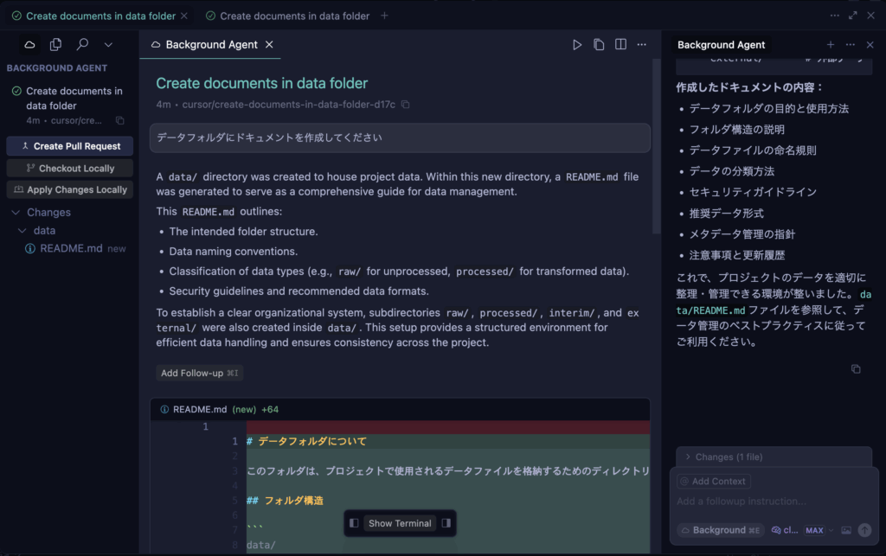Toggle the MAX mode badge
This screenshot has width=886, height=556.
pyautogui.click(x=814, y=530)
